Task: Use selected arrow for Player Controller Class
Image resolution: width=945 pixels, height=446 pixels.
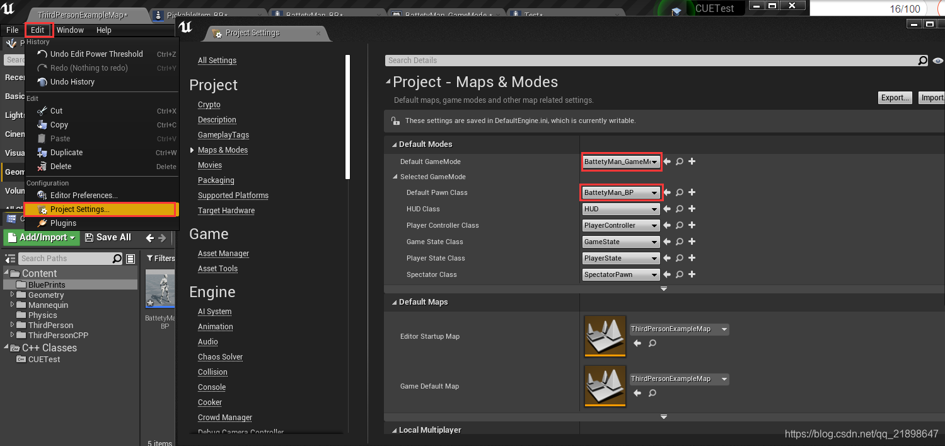Action: click(668, 225)
